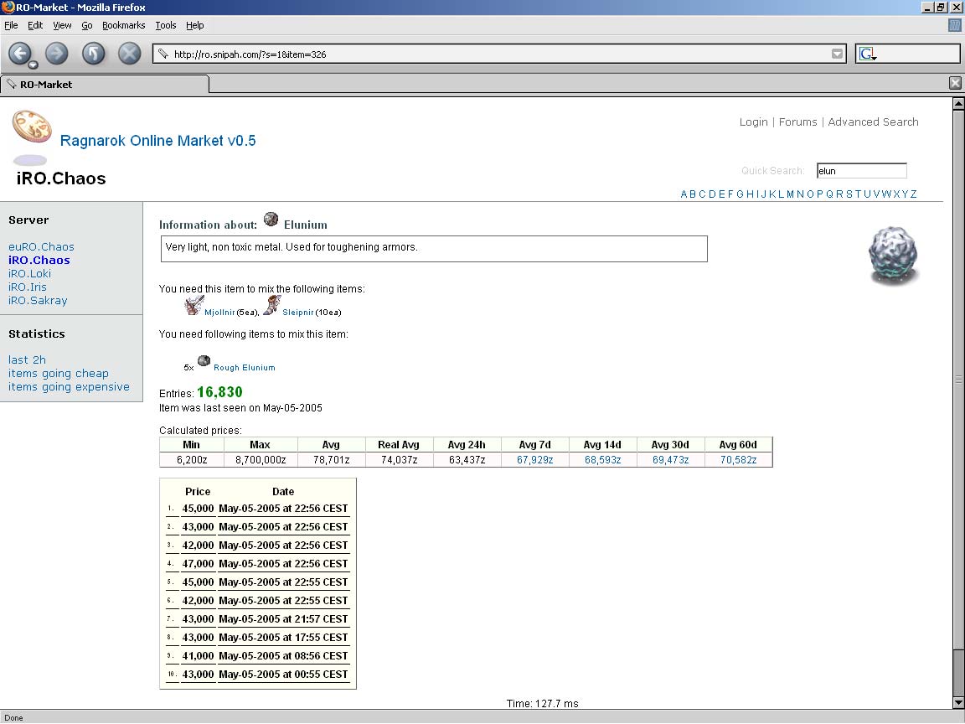
Task: Click the Avg 7d price 67,929z
Action: (534, 460)
